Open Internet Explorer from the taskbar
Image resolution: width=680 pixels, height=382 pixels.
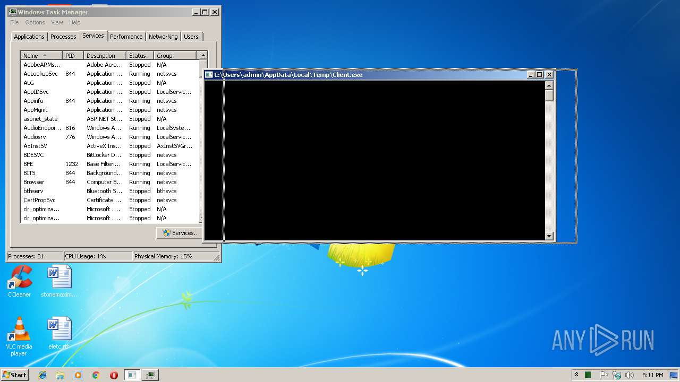point(42,375)
